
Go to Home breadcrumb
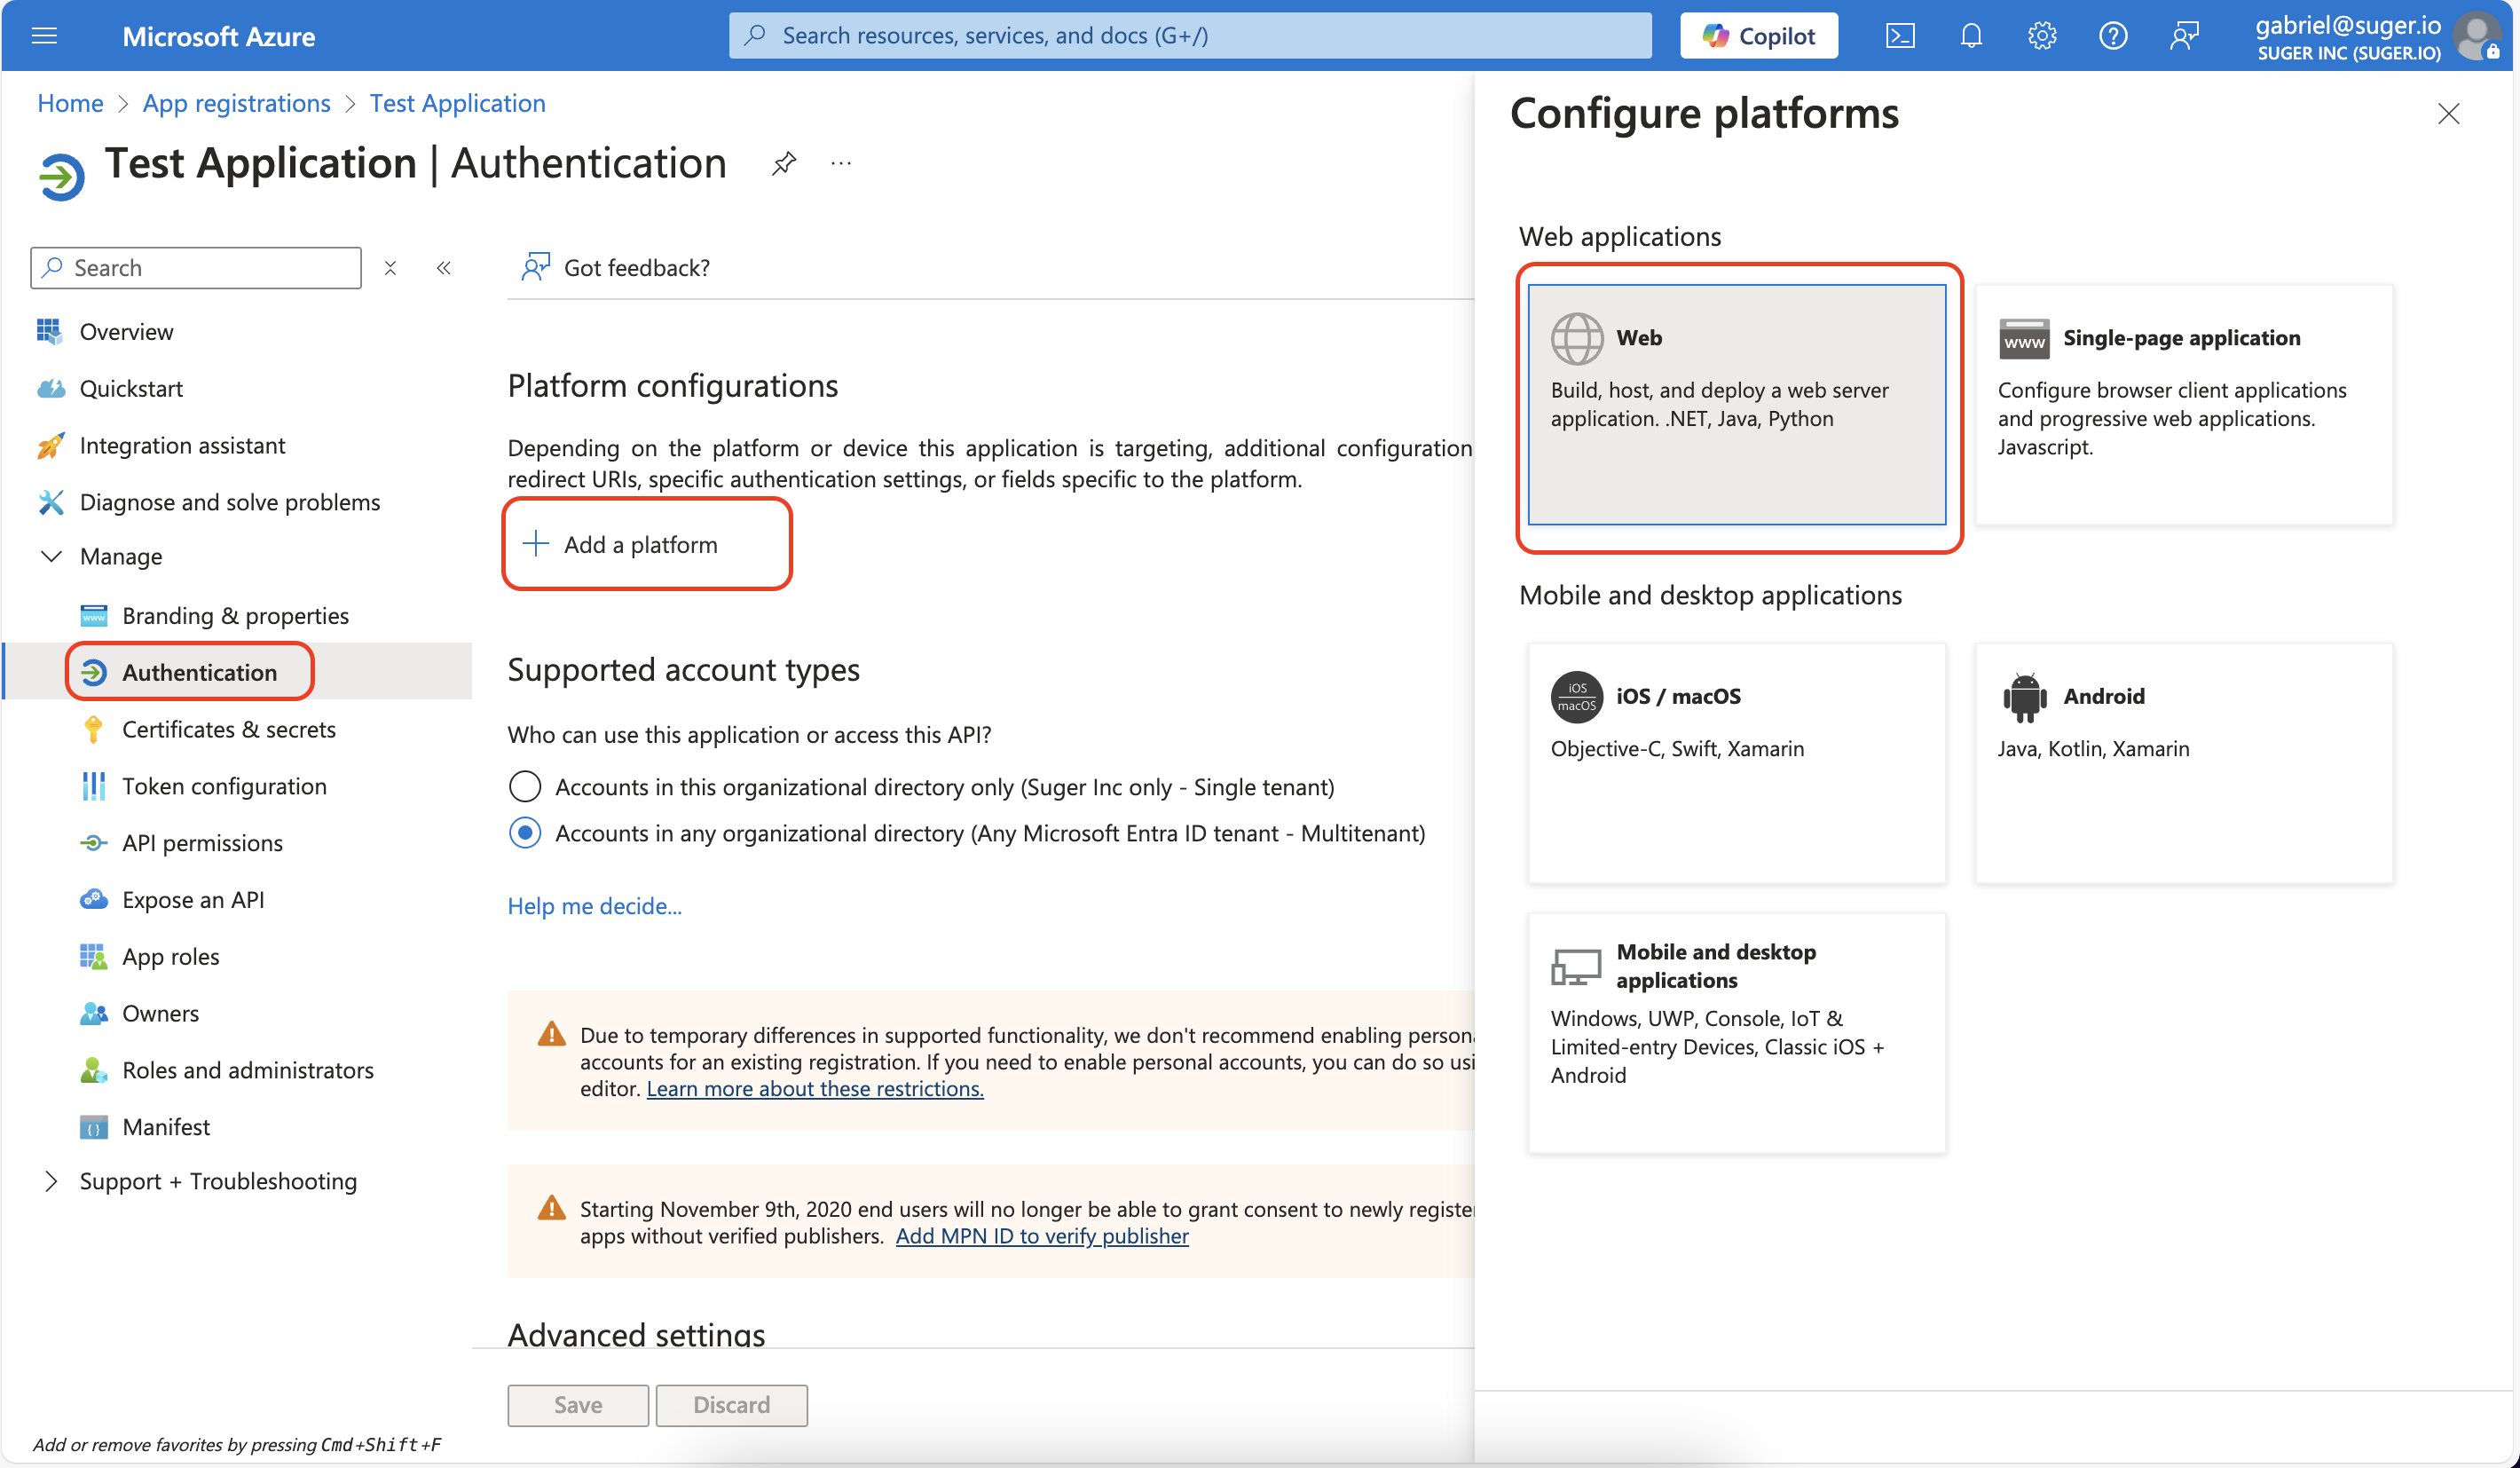click(70, 103)
